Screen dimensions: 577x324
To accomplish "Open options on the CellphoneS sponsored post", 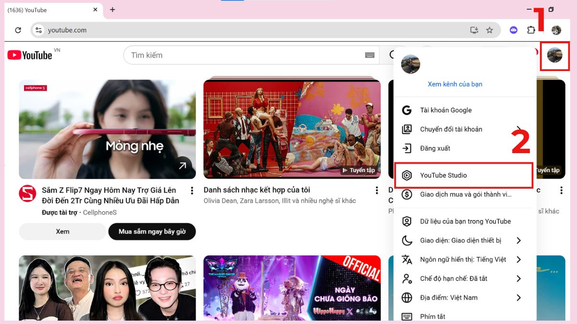I will [192, 190].
